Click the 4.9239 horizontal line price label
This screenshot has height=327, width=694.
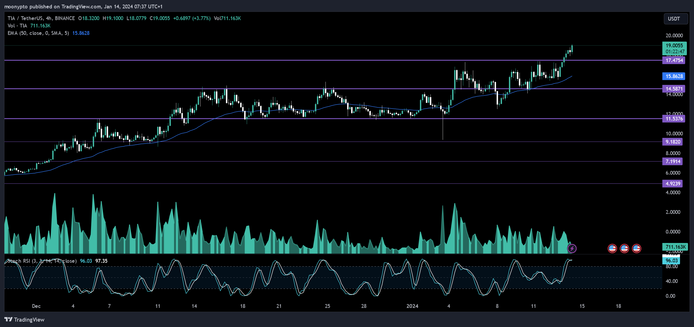673,184
